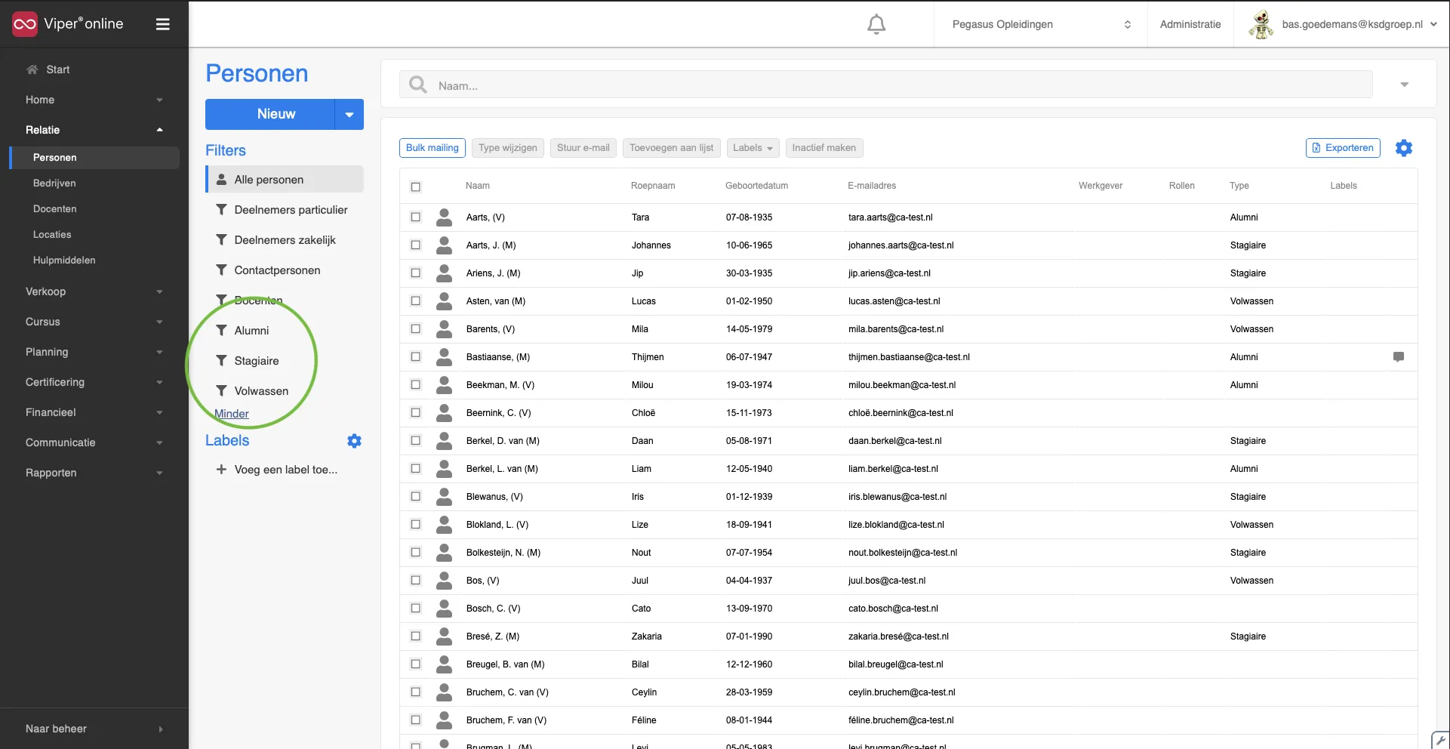This screenshot has width=1450, height=749.
Task: Open the Nieuw button dropdown arrow
Action: (349, 115)
